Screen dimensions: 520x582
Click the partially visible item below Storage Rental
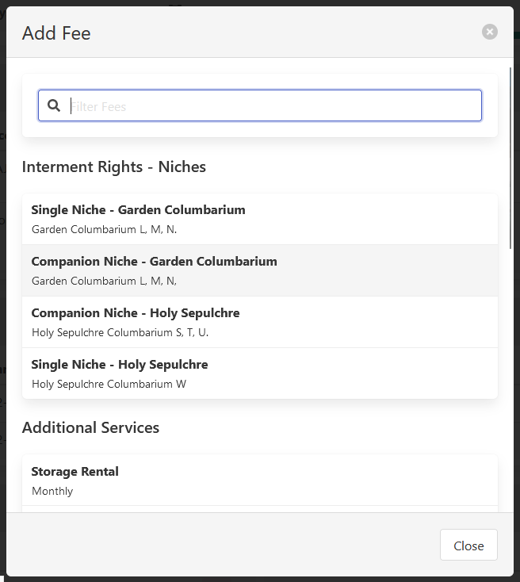(259, 509)
